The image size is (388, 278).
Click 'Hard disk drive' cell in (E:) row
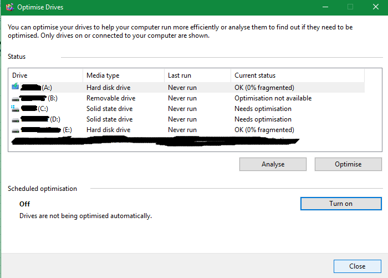(109, 130)
